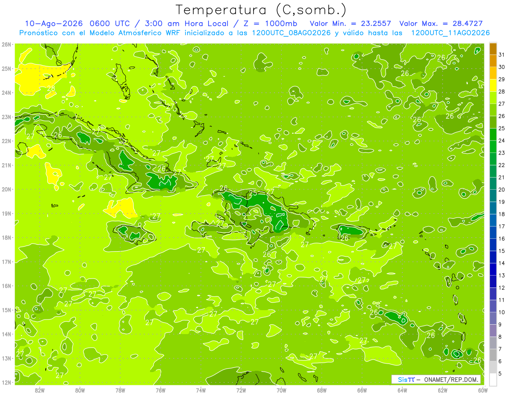Click the '82W' longitude axis label

[x=40, y=390]
